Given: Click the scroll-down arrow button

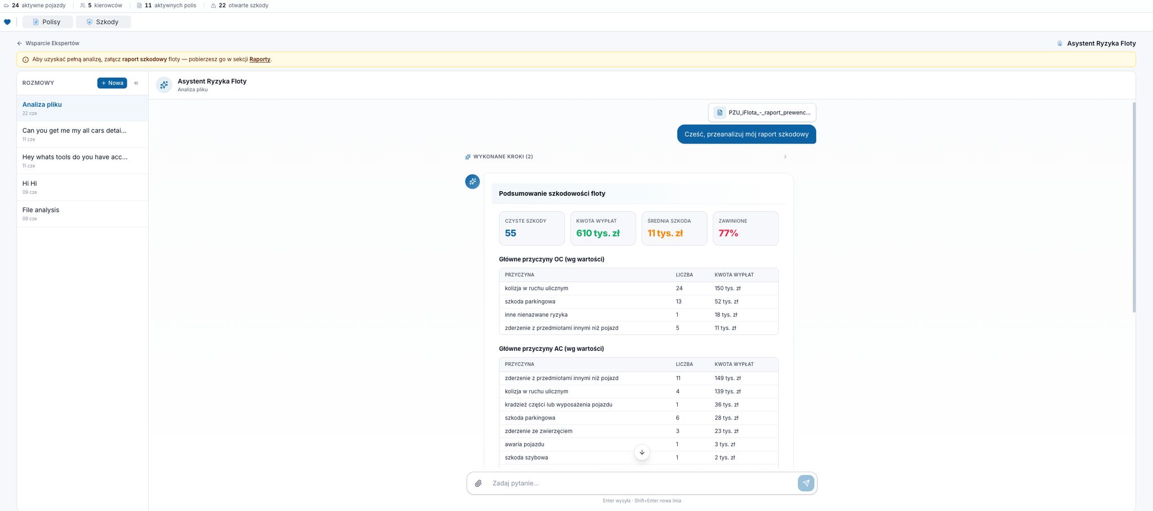Looking at the screenshot, I should (642, 453).
